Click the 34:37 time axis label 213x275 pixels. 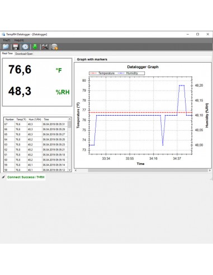(177, 159)
